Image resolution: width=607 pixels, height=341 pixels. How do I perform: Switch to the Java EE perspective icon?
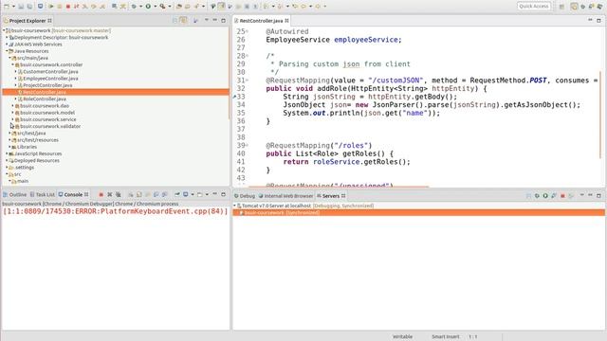574,7
